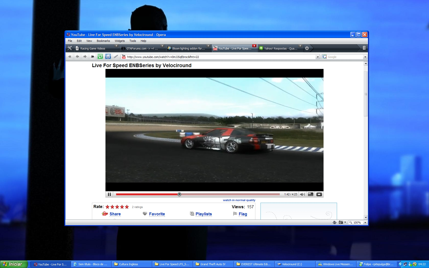Open the View menu
429x268 pixels.
[x=89, y=41]
